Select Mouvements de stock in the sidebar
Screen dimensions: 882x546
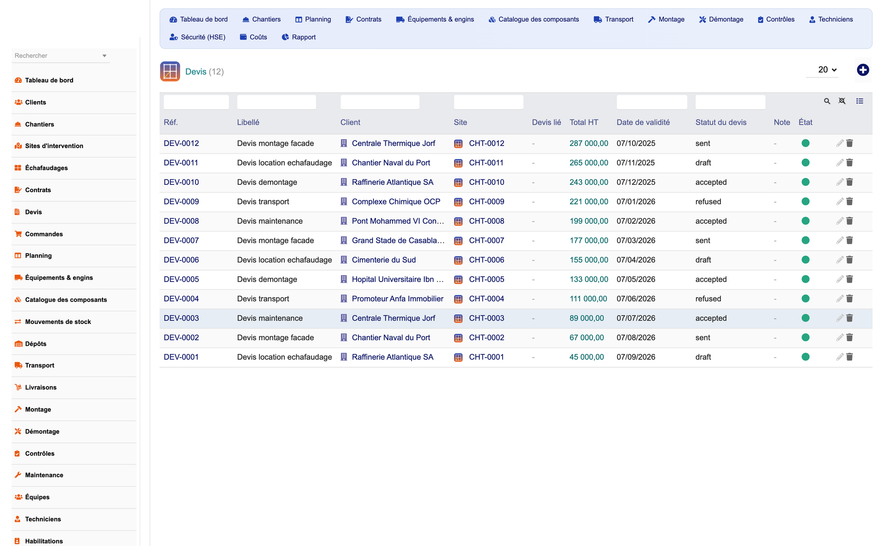[58, 322]
